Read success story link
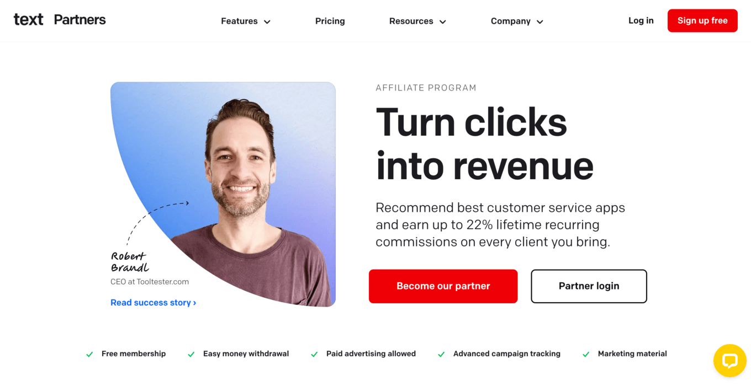Image resolution: width=751 pixels, height=386 pixels. coord(154,303)
